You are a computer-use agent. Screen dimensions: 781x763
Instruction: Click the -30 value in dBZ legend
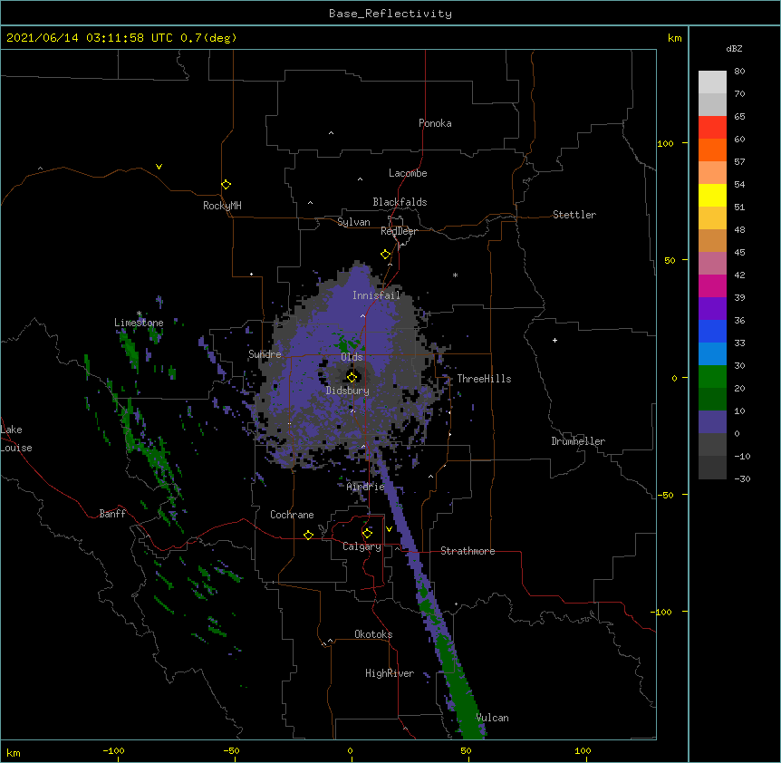(x=742, y=479)
